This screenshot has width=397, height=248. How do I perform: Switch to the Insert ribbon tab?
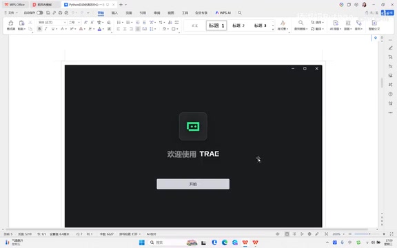pyautogui.click(x=114, y=12)
